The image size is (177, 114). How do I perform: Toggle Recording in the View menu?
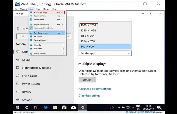pyautogui.click(x=47, y=36)
